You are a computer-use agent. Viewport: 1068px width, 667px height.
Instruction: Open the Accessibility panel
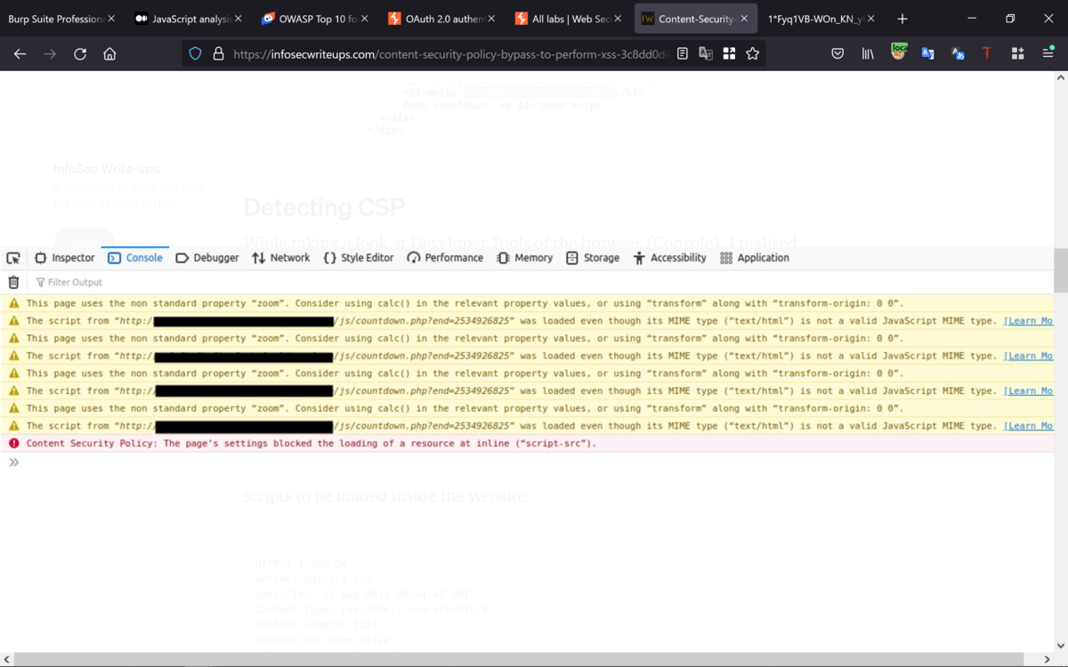click(x=669, y=258)
